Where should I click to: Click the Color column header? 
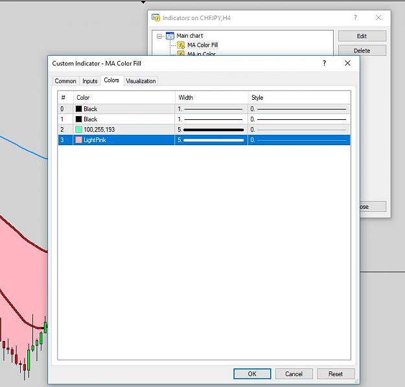[x=124, y=98]
